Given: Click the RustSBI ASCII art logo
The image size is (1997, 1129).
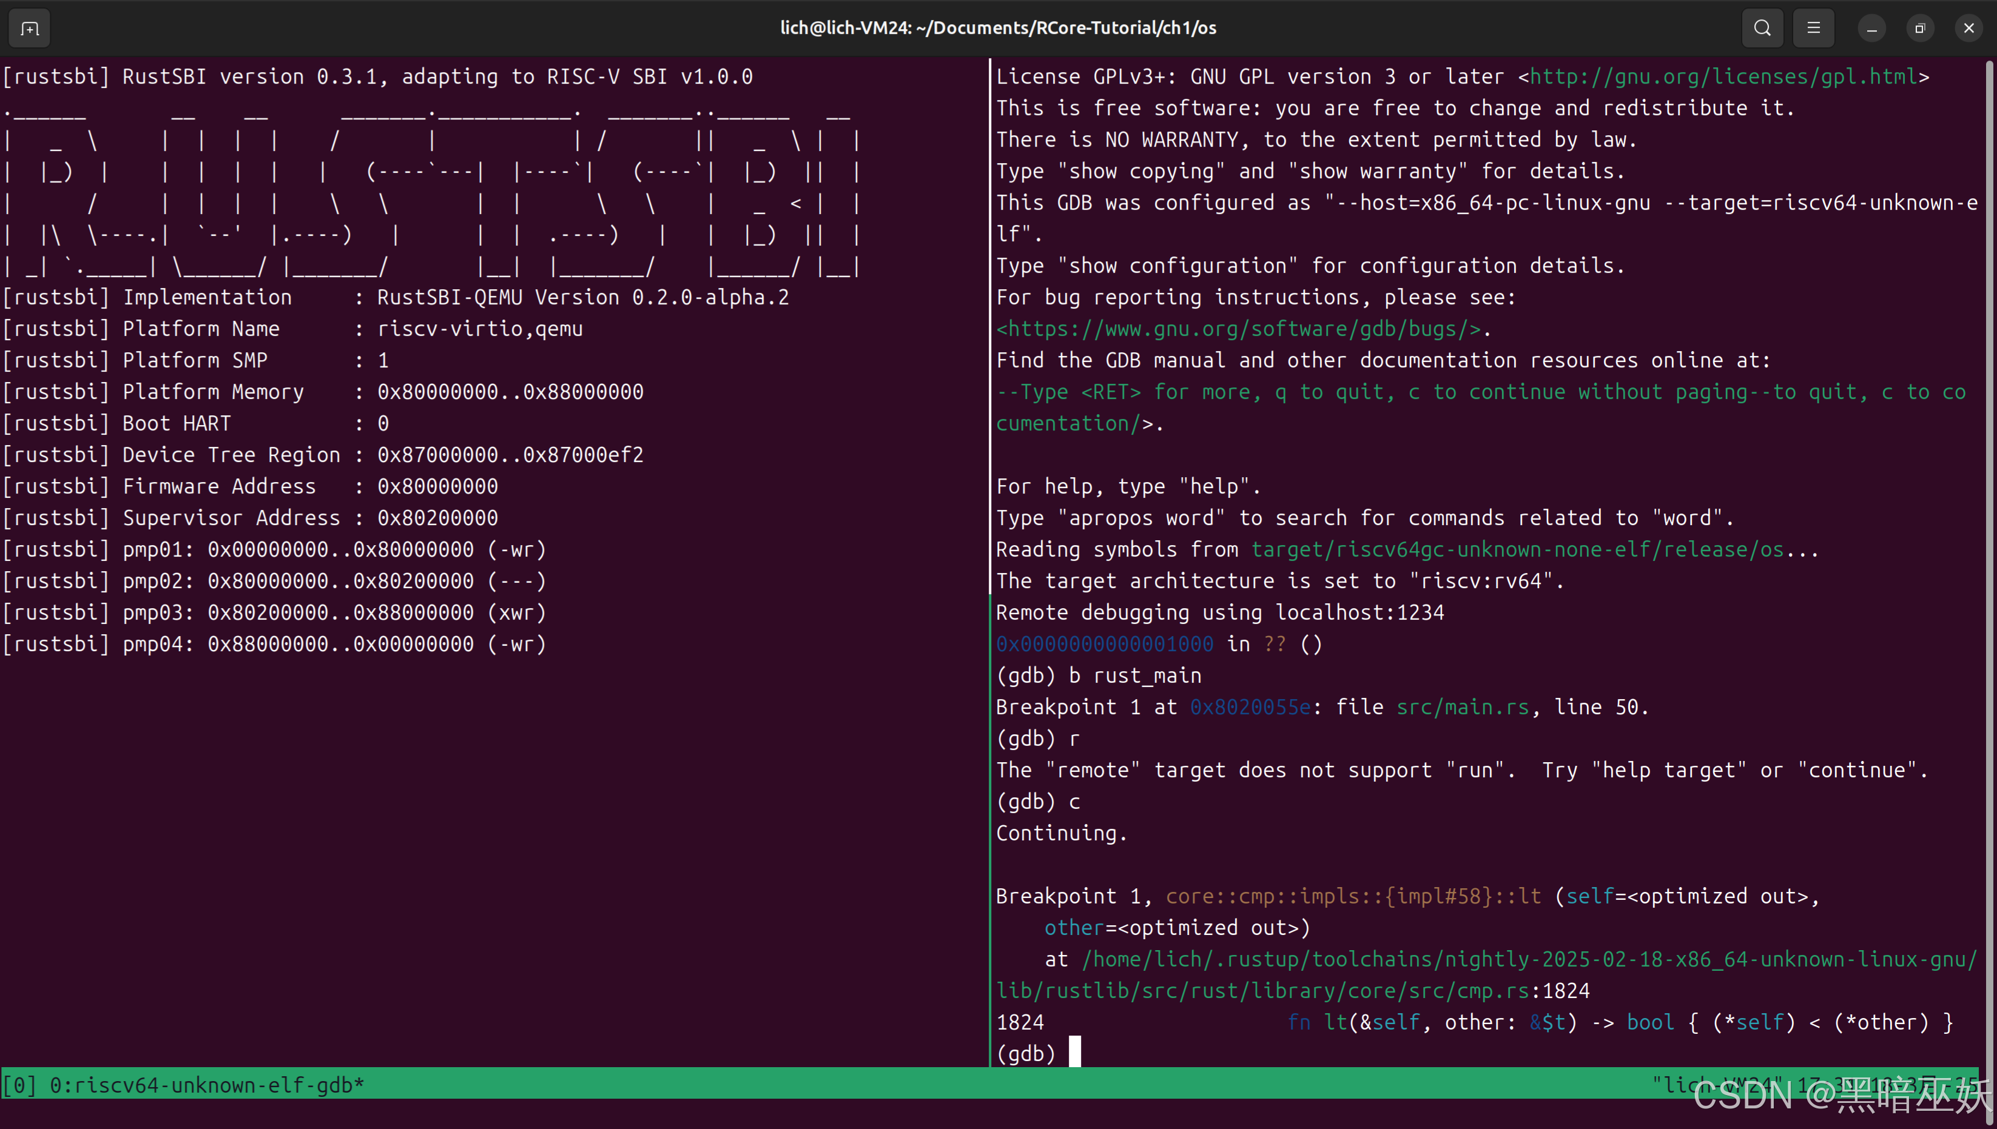Looking at the screenshot, I should pyautogui.click(x=431, y=190).
